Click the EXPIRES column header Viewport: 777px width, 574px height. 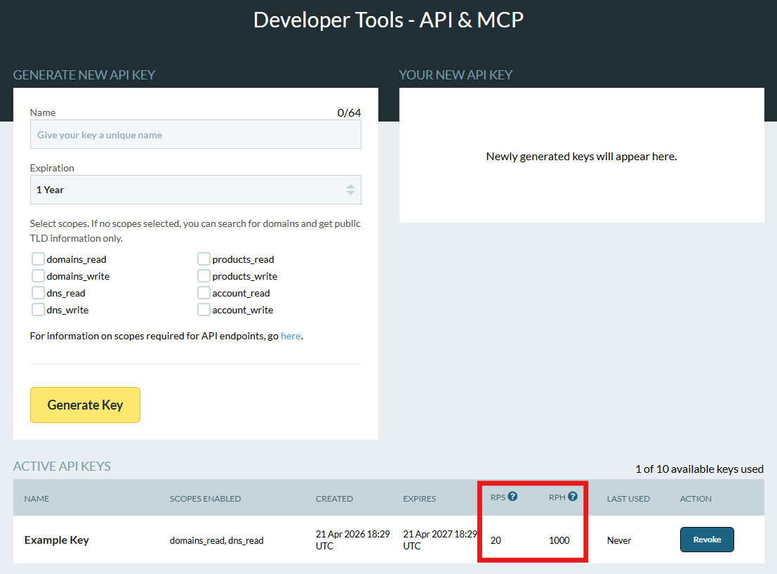(x=419, y=498)
